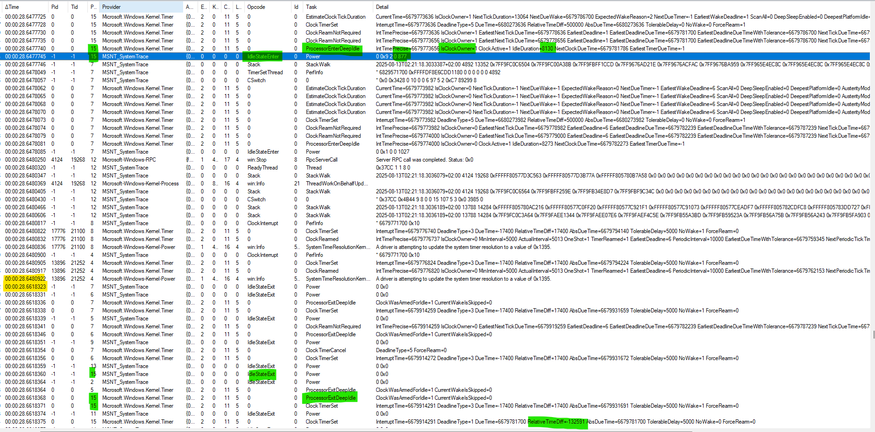The image size is (875, 432).
Task: Click the Microsoft-Windows-Kernel-Process provider cell
Action: point(140,184)
